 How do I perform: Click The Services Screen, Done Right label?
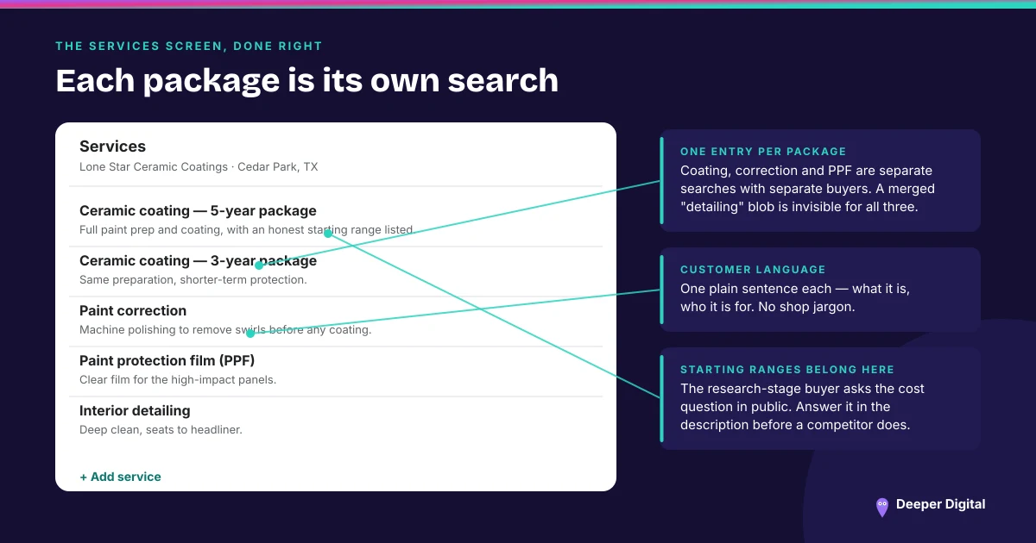point(189,46)
